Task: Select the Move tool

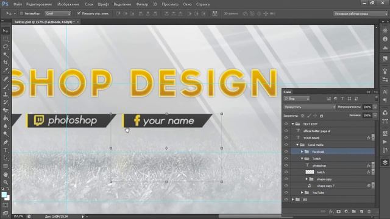Action: click(5, 31)
